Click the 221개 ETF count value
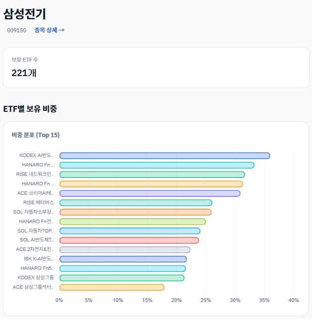 [24, 73]
